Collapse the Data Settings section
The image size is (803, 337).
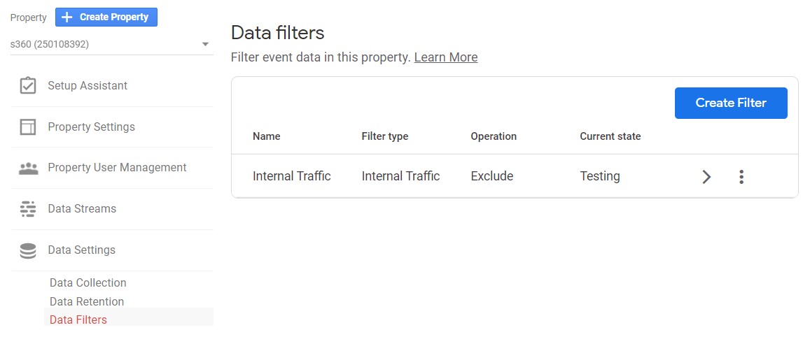pyautogui.click(x=112, y=250)
